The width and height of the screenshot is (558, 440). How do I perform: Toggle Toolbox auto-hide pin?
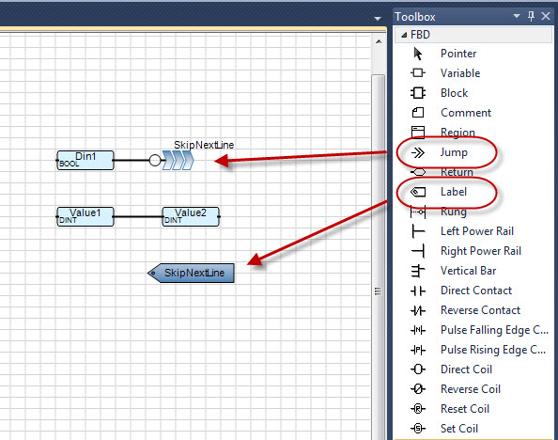(531, 16)
